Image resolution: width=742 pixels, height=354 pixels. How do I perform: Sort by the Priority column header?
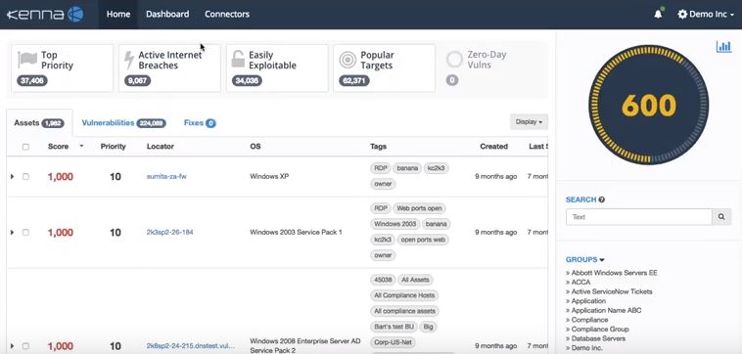(114, 147)
